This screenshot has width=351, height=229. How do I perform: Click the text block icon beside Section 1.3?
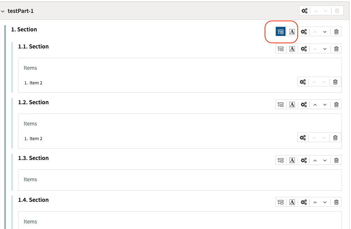pos(292,160)
